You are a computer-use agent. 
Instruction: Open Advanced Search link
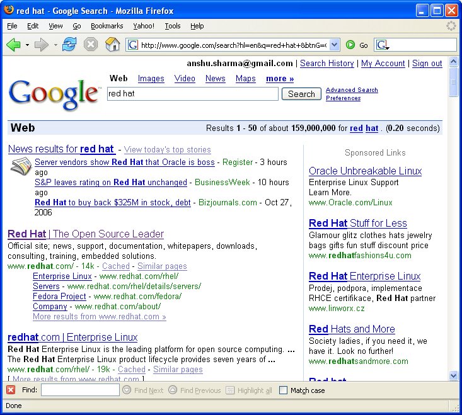(x=352, y=90)
